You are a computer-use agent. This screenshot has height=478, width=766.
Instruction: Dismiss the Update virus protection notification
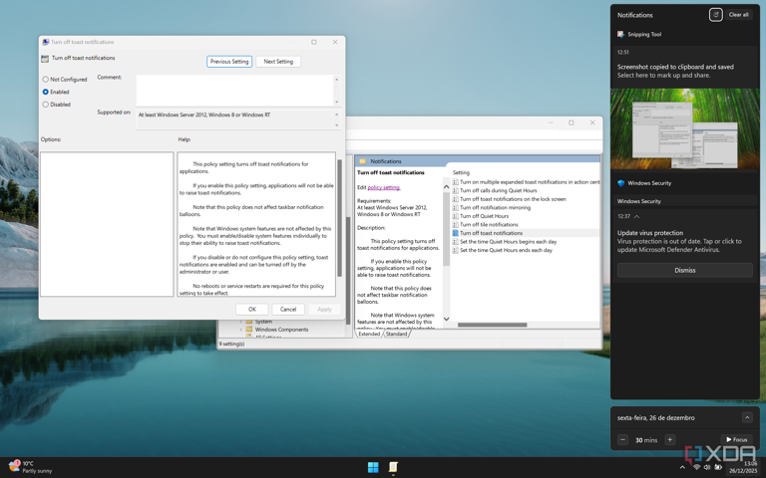point(685,270)
